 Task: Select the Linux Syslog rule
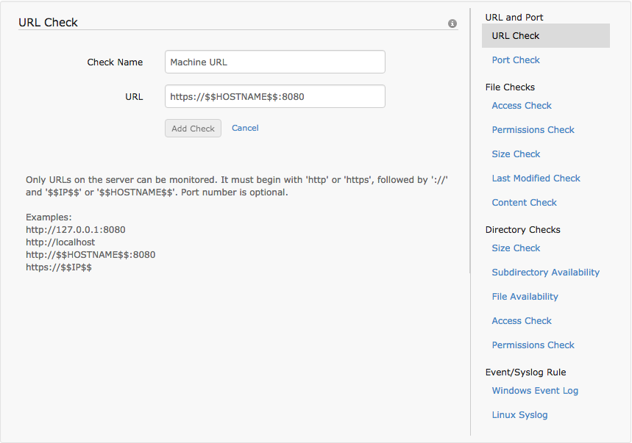(x=519, y=415)
